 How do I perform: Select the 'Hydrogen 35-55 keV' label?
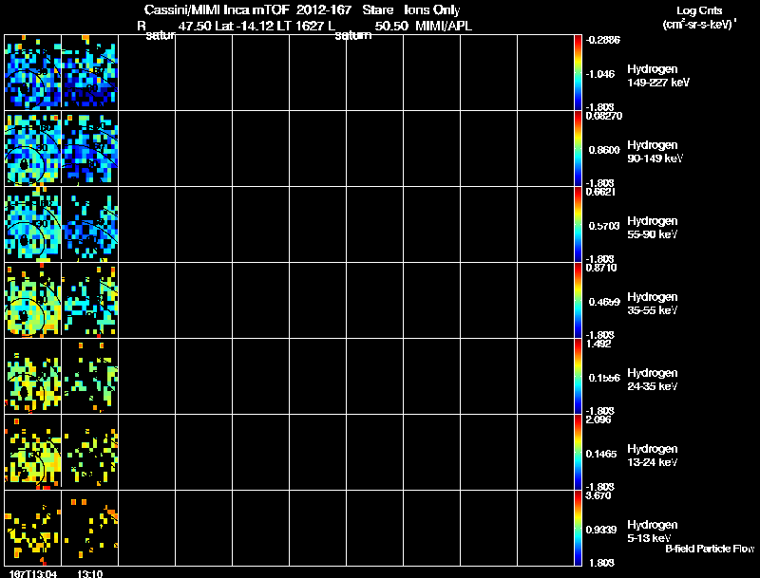pos(653,304)
